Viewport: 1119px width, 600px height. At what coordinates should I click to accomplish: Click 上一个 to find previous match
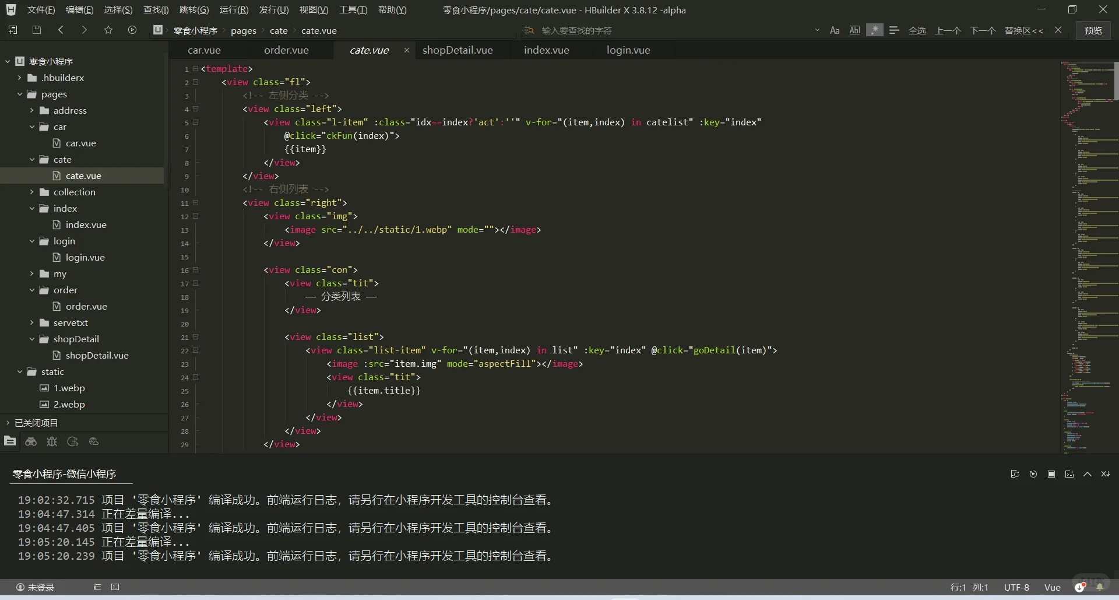[x=948, y=30]
